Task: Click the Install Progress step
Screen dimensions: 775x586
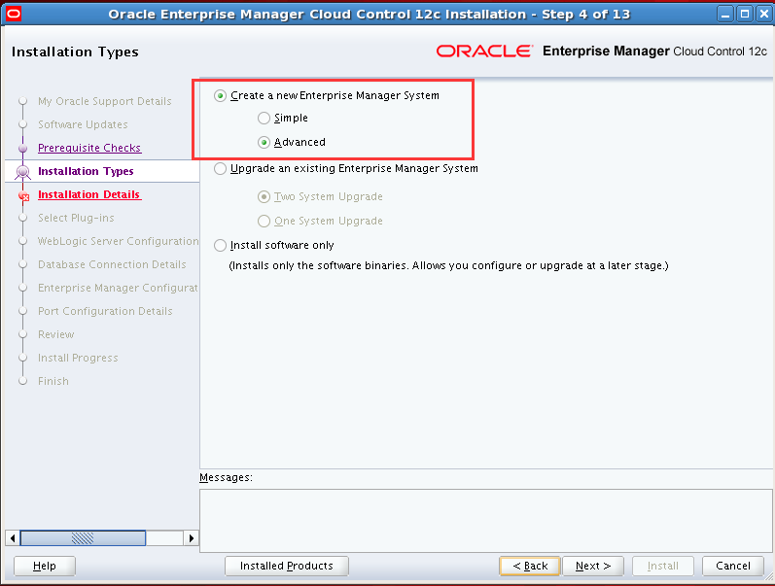Action: point(78,358)
